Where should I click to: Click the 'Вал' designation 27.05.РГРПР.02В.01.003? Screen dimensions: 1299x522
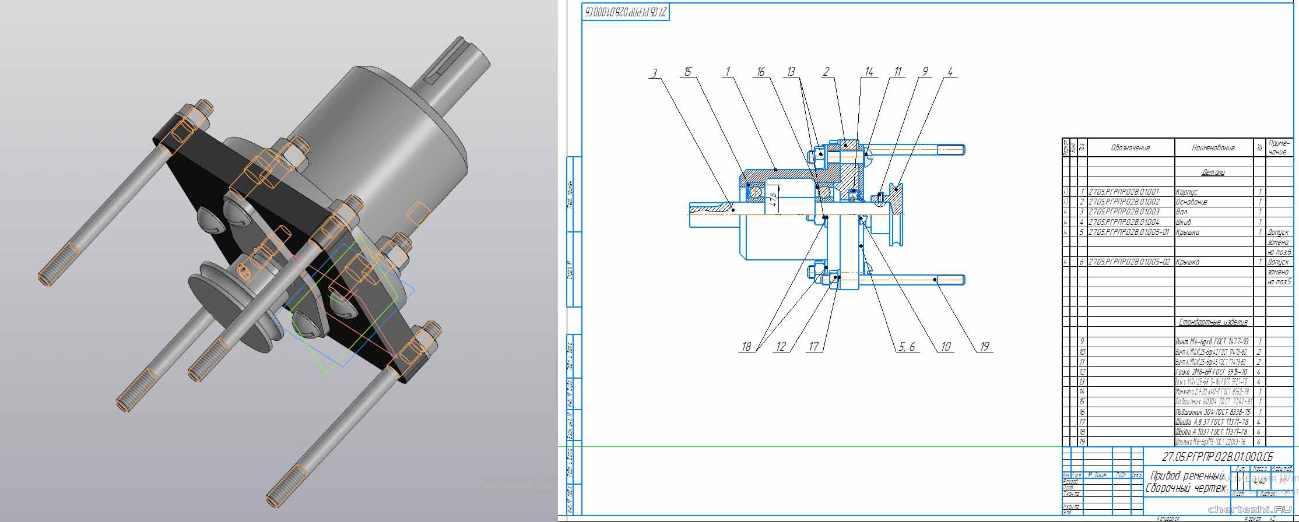pyautogui.click(x=1124, y=212)
